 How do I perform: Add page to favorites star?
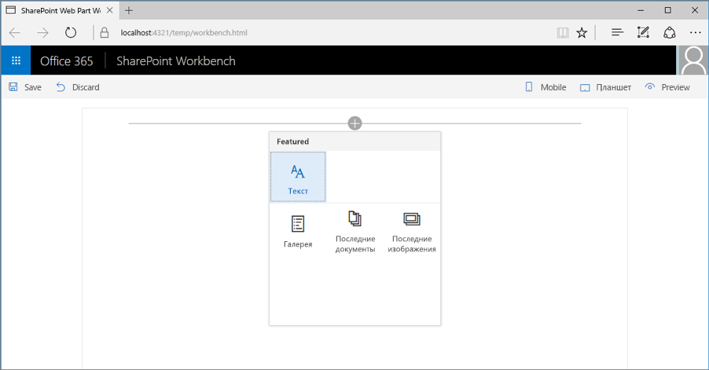(x=582, y=32)
